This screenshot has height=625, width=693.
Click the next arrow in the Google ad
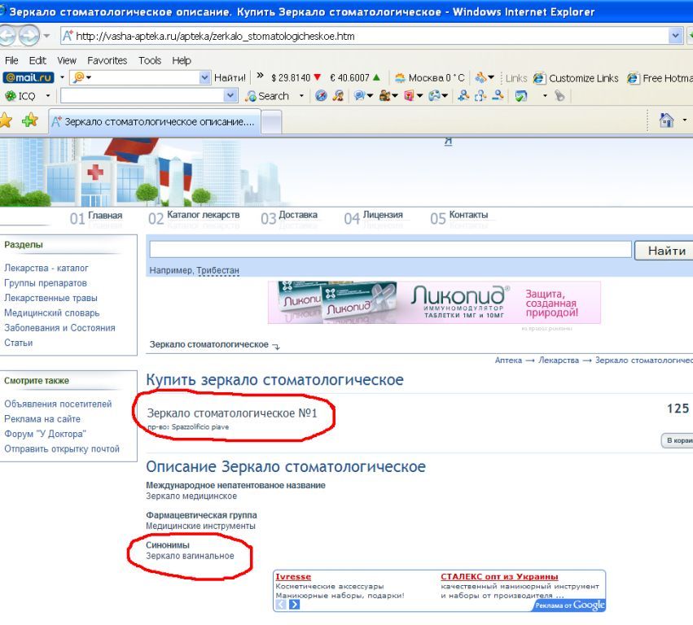click(x=295, y=605)
